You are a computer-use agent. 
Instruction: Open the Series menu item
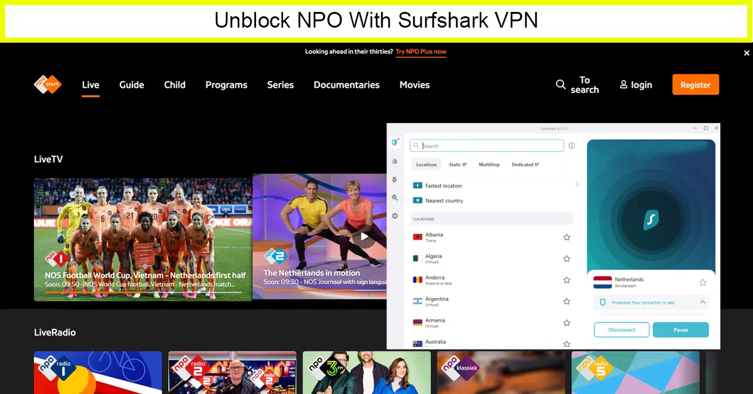coord(280,85)
